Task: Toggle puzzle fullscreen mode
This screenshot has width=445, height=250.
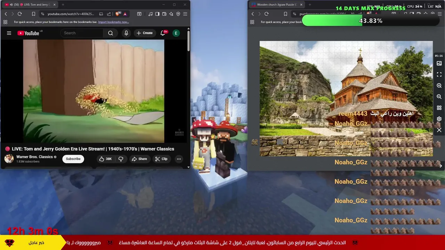Action: (x=439, y=74)
